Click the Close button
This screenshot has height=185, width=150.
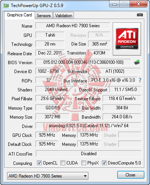[131, 175]
